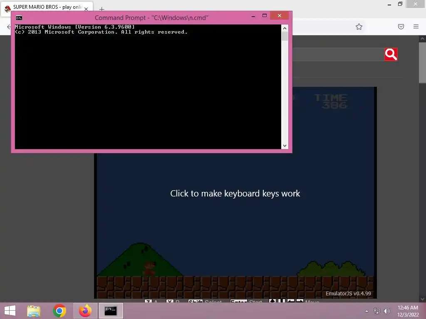This screenshot has height=319, width=426.
Task: Click the Command Prompt scrollbar up arrow
Action: point(285,28)
